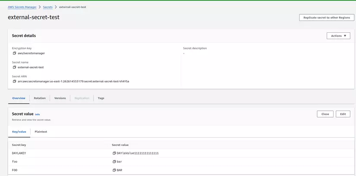The width and height of the screenshot is (356, 176).
Task: Click Replicate secret to other Regions
Action: click(x=327, y=18)
